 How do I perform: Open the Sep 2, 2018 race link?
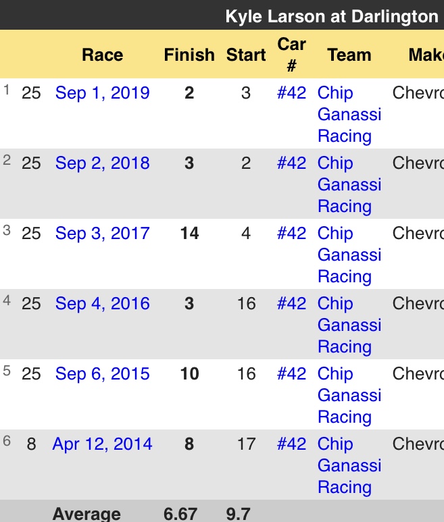click(x=103, y=163)
